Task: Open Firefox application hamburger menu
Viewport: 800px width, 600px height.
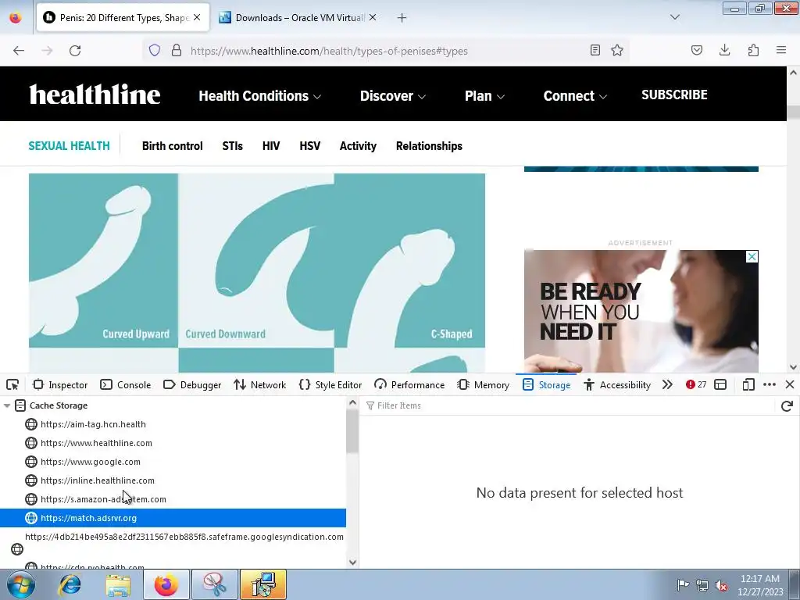Action: pyautogui.click(x=781, y=50)
